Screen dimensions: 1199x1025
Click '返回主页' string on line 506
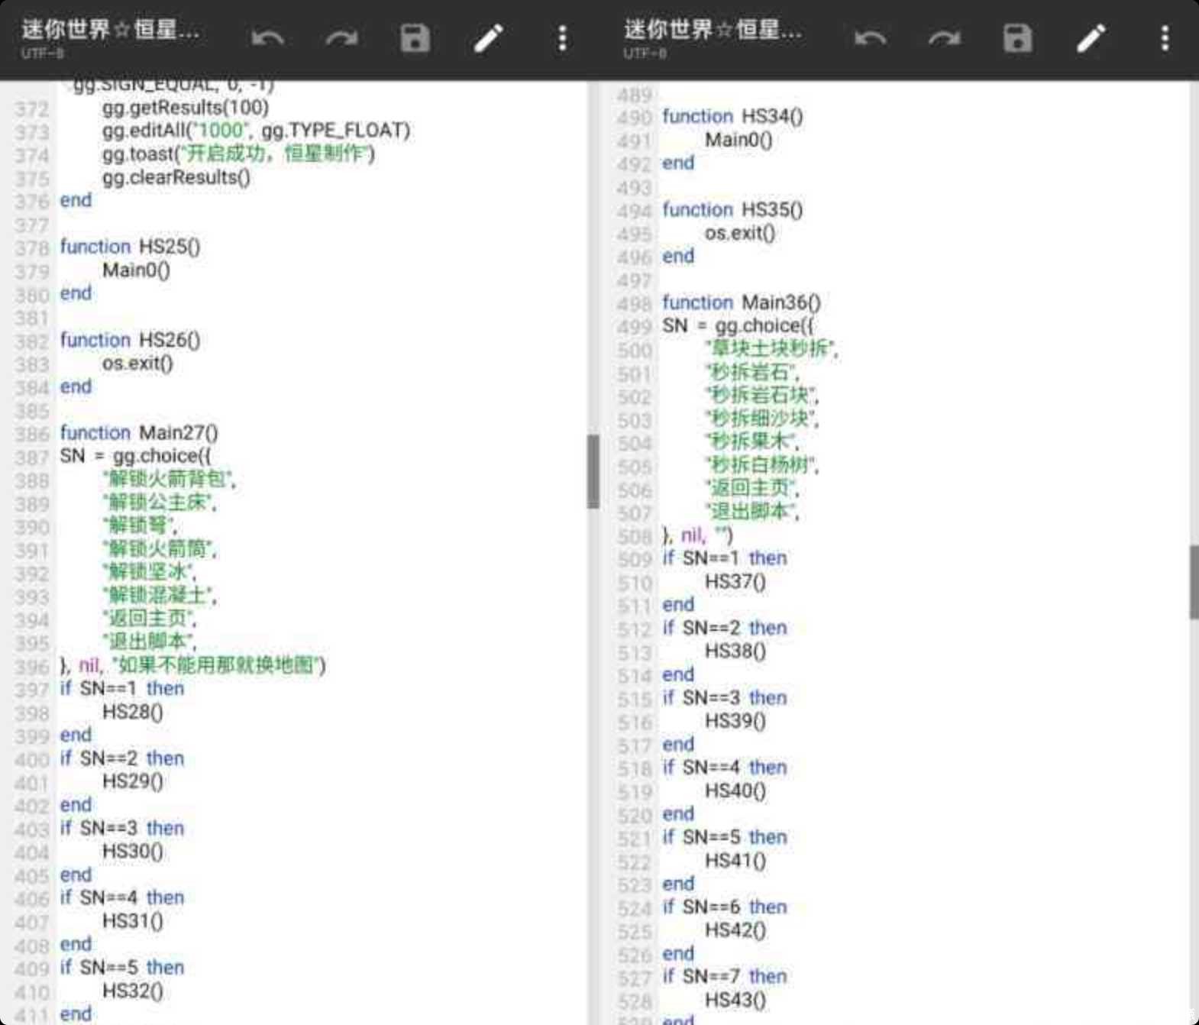[x=751, y=489]
